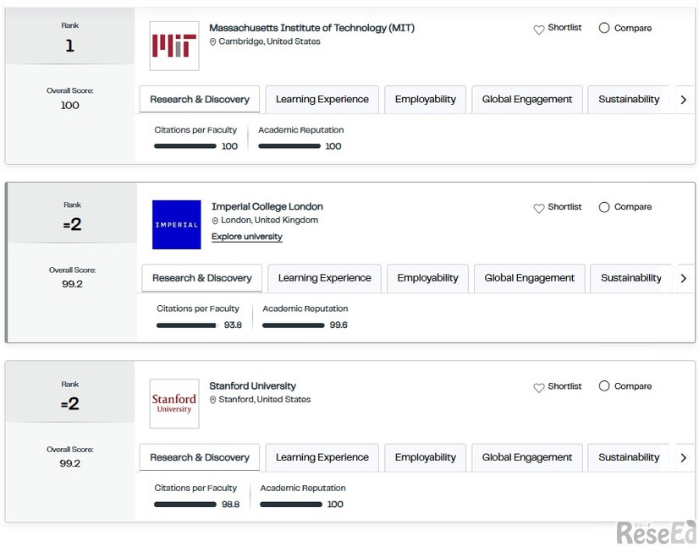Screen dimensions: 699x546
Task: Click Imperial's Citations per Faculty bar scoring 93.8
Action: [x=187, y=325]
